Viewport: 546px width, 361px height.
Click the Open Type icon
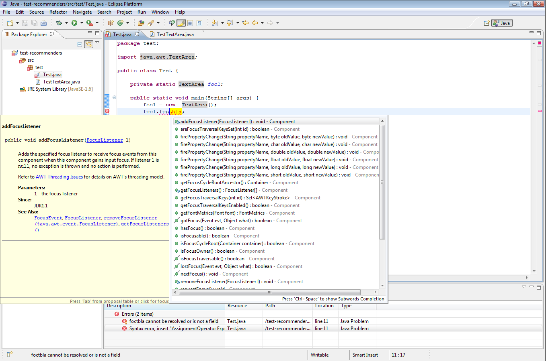[141, 23]
